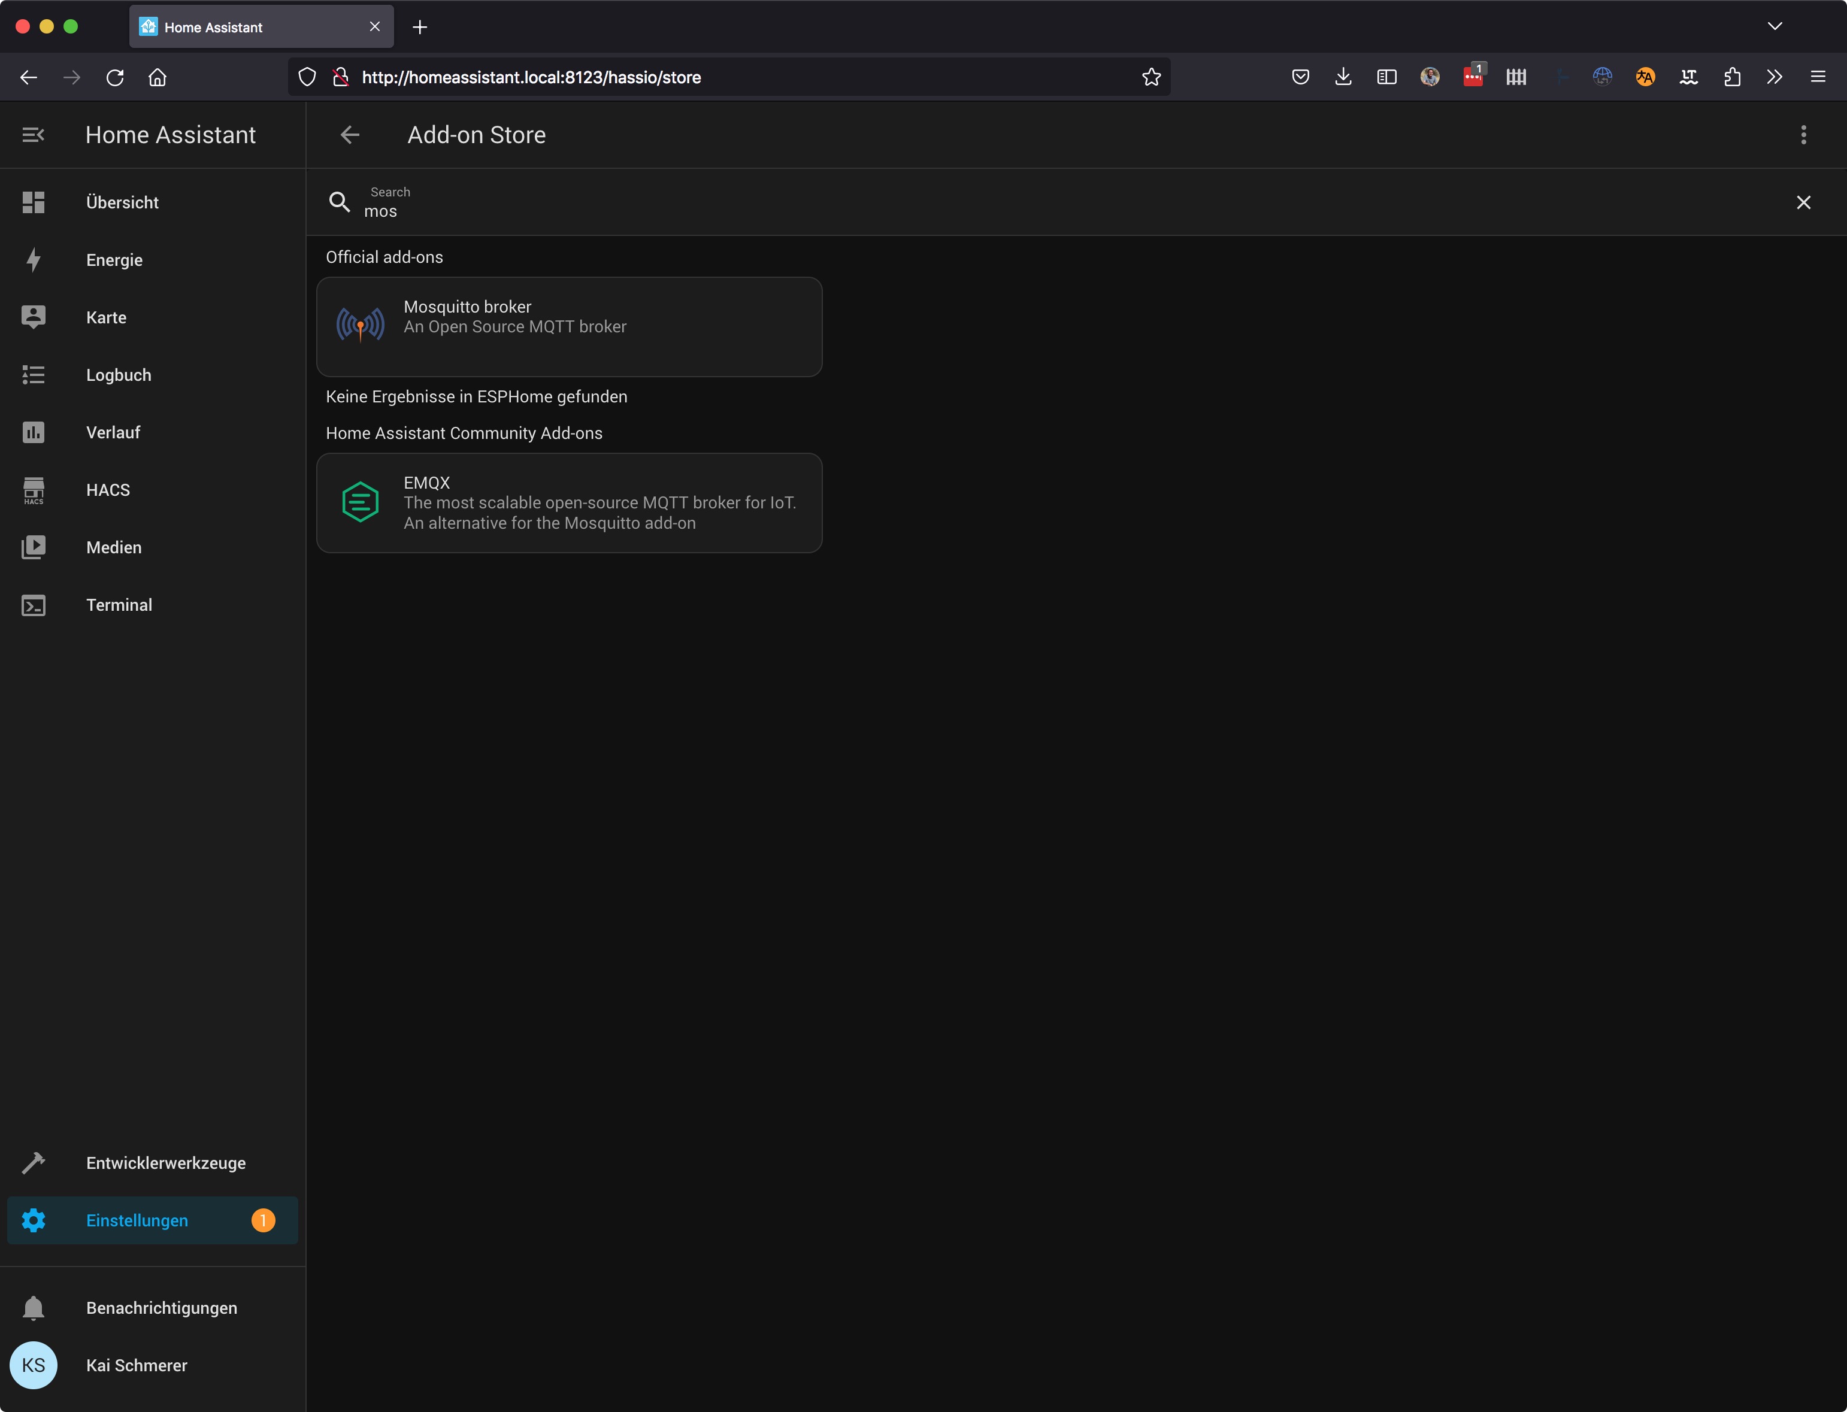Show Benachrichtigungen notifications

pos(162,1308)
